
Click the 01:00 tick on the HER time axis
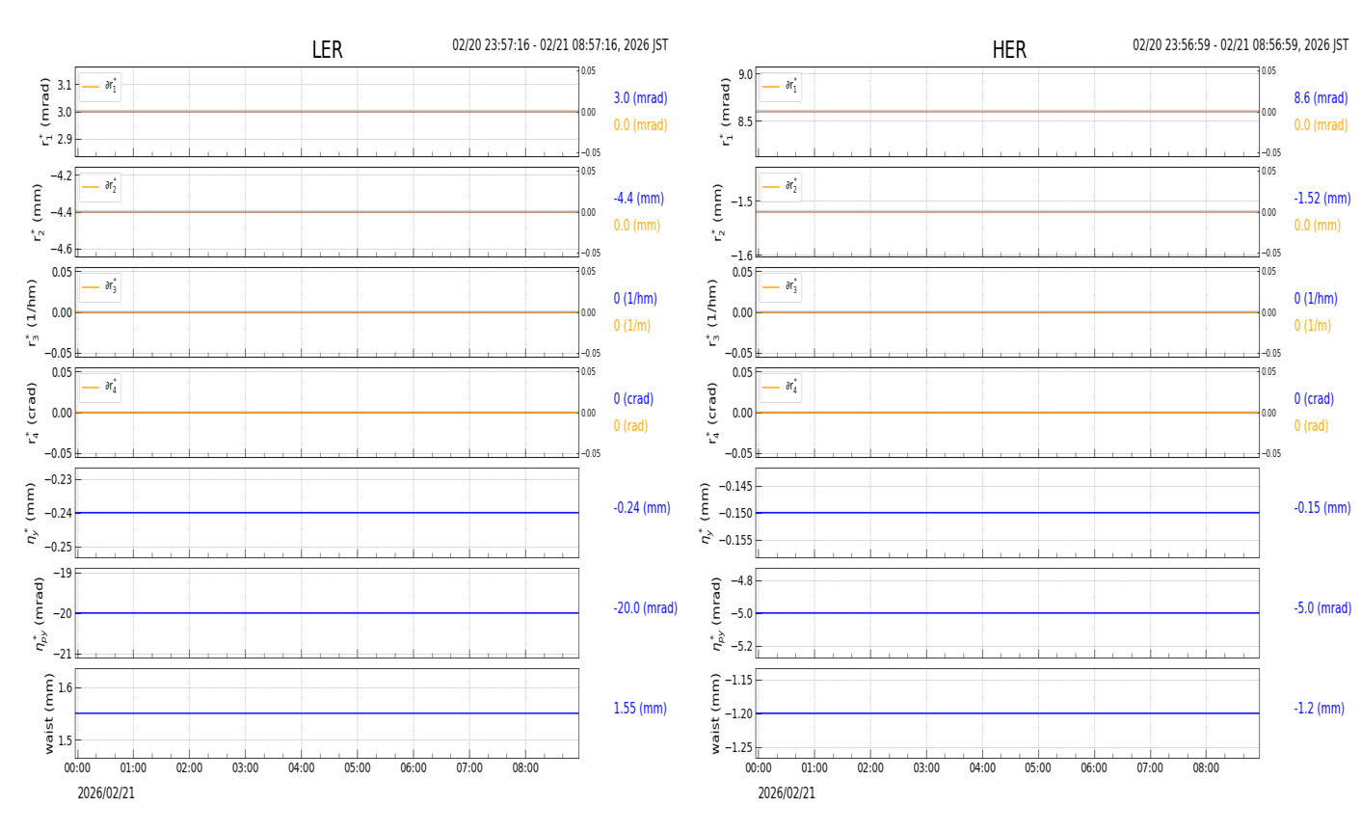tap(814, 768)
